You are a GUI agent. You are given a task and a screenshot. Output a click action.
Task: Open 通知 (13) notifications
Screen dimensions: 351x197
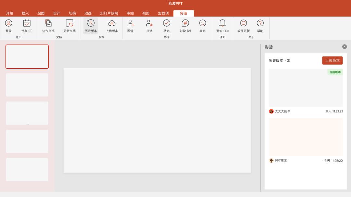point(223,26)
